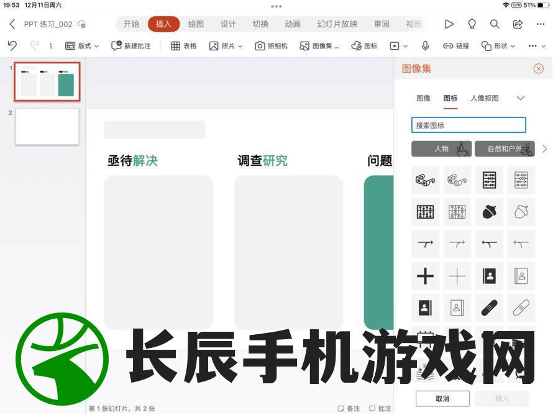Image resolution: width=553 pixels, height=415 pixels.
Task: Tap the share icon
Action: 518,24
